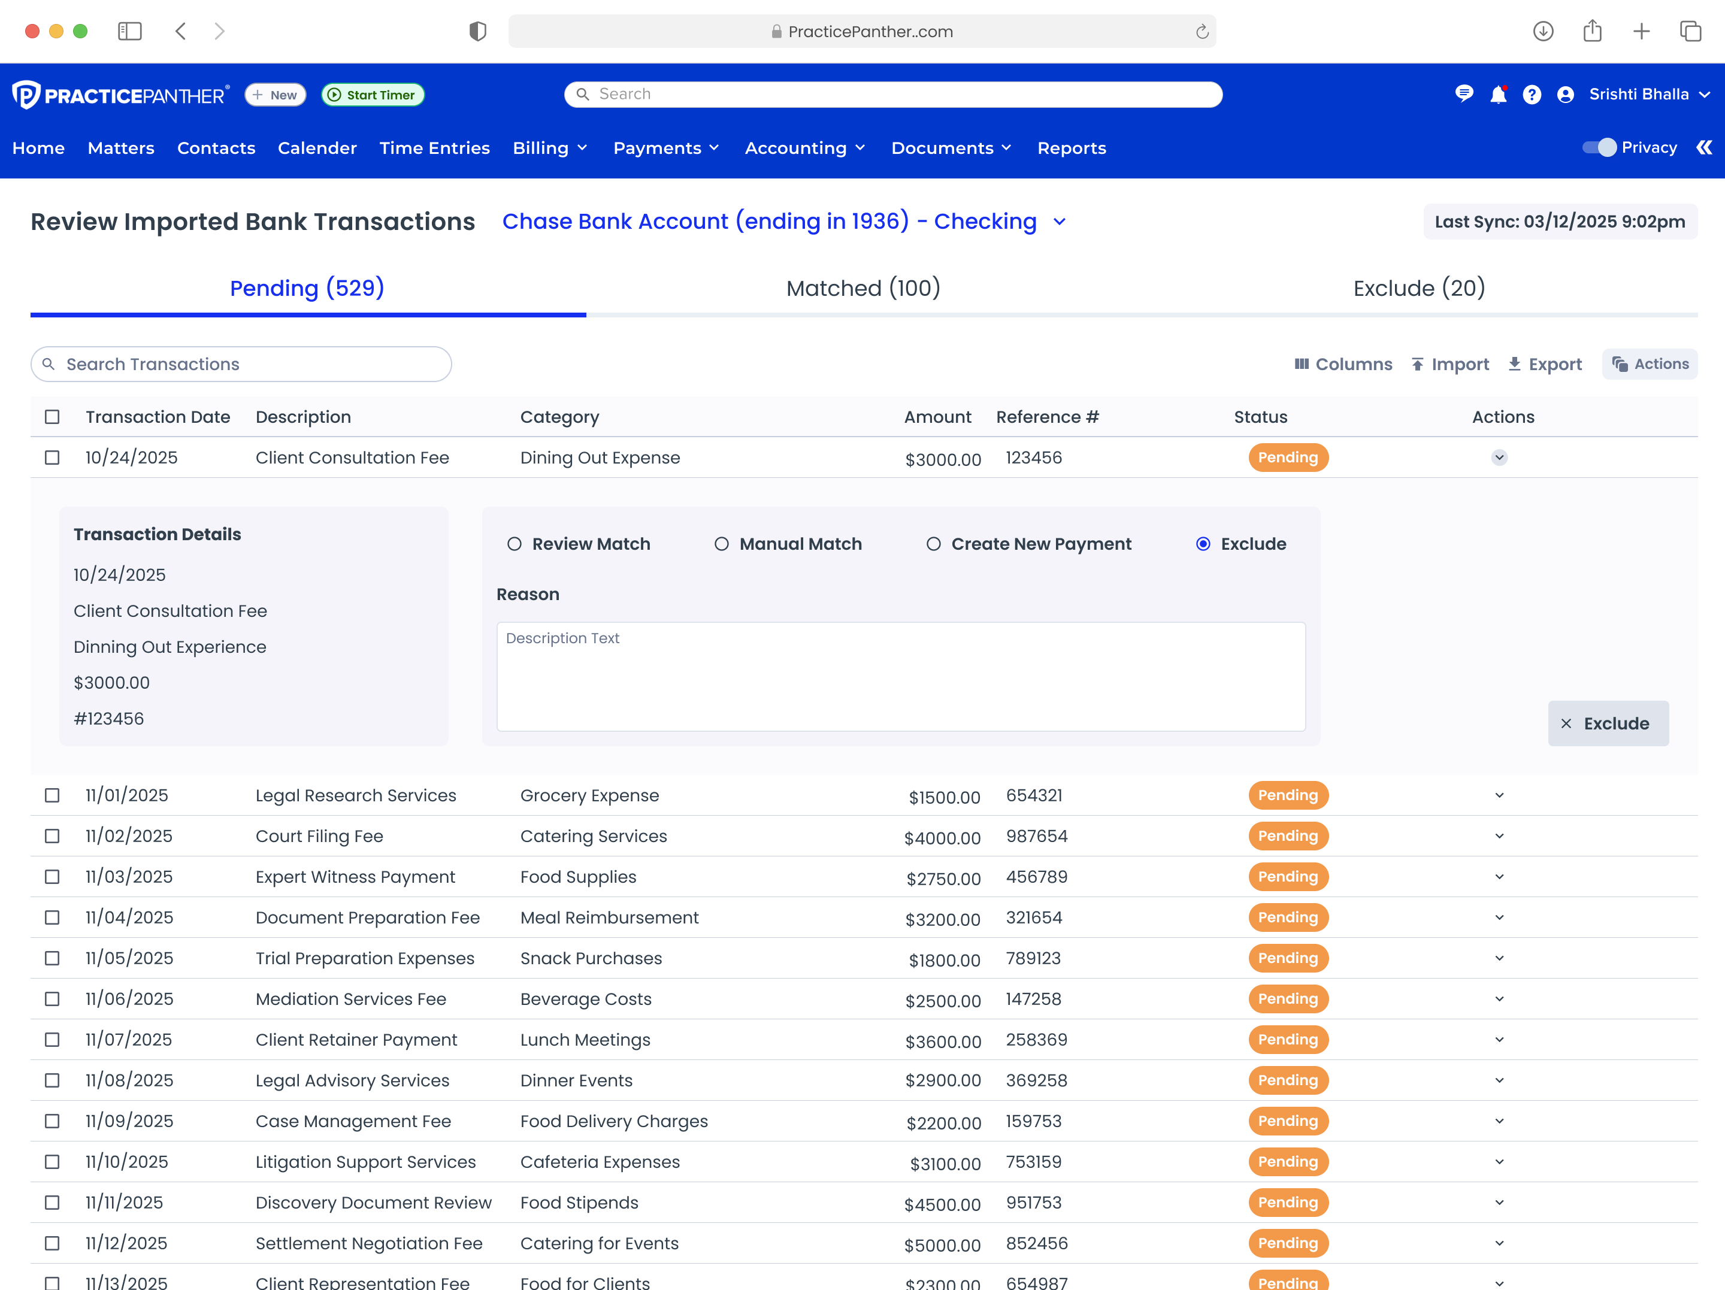The width and height of the screenshot is (1725, 1290).
Task: Switch to the Matched (100) tab
Action: pos(863,289)
